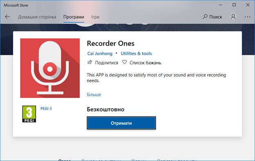Click the Recorder Ones title text

(x=111, y=43)
